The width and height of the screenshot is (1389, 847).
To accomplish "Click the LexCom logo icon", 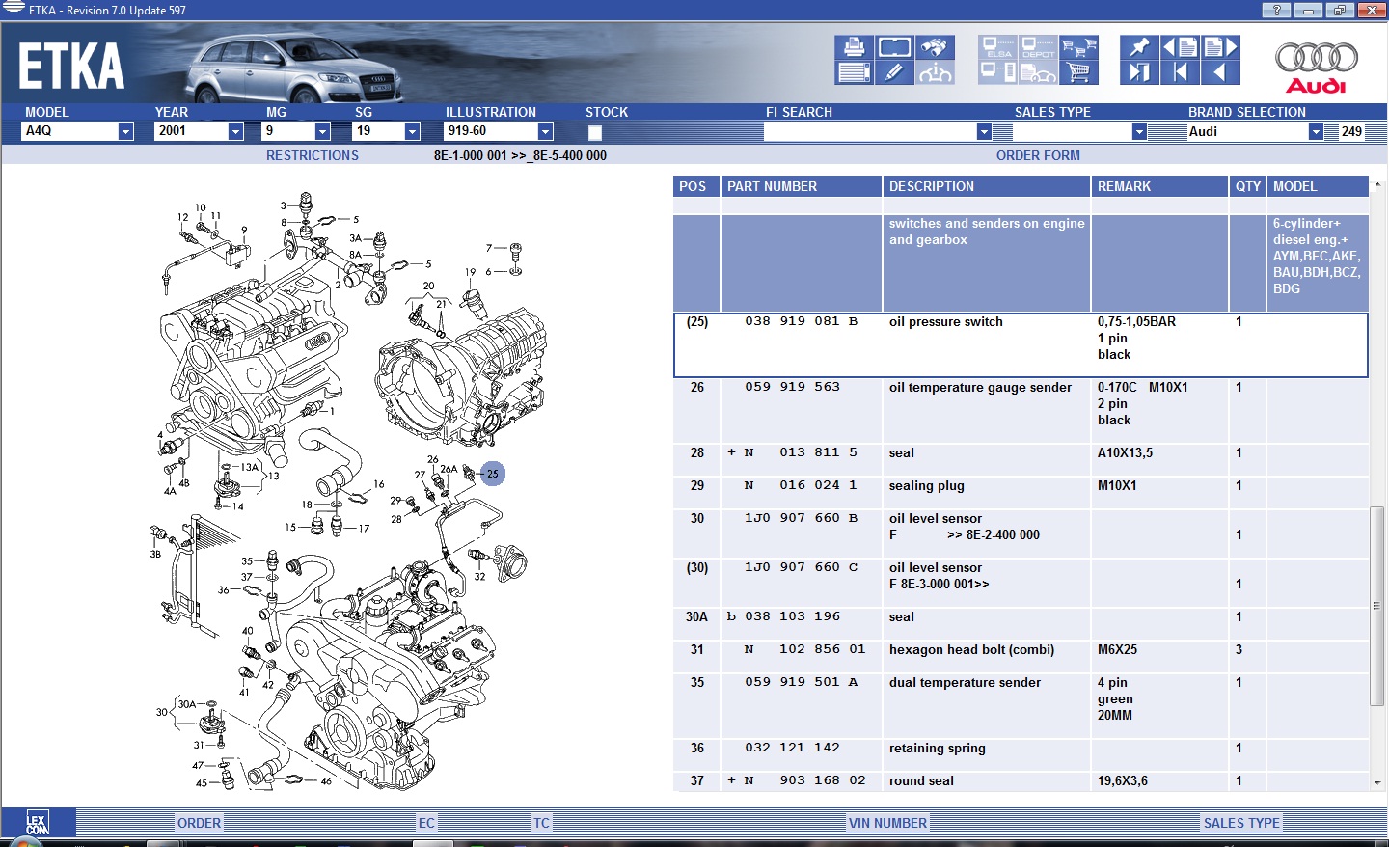I will 38,823.
